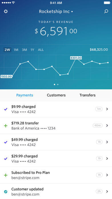Switch chart to 1Y range
The image size is (112, 199).
[x=32, y=50]
